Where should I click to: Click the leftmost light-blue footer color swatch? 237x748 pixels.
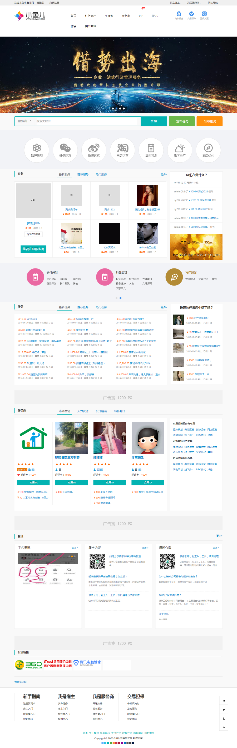(102, 743)
